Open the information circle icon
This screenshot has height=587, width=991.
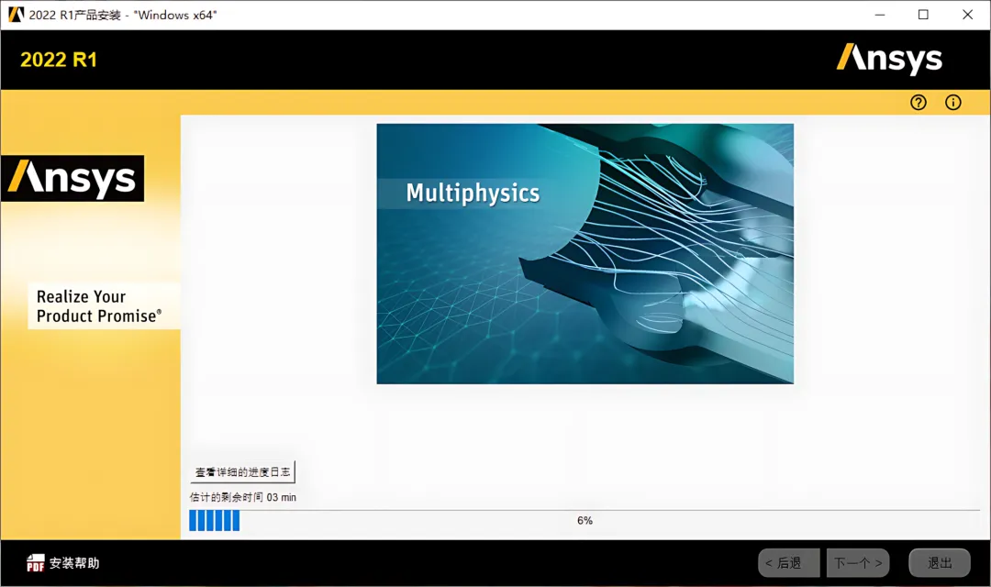953,103
